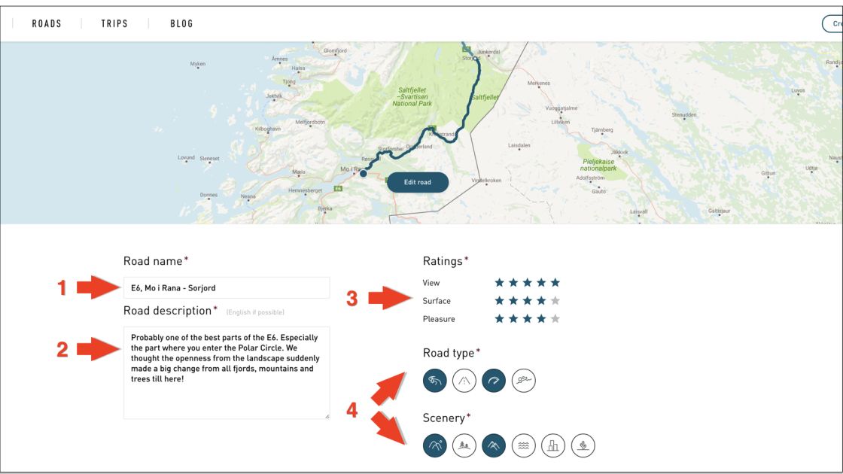Click the Tjärnberg place label on map

coord(601,129)
